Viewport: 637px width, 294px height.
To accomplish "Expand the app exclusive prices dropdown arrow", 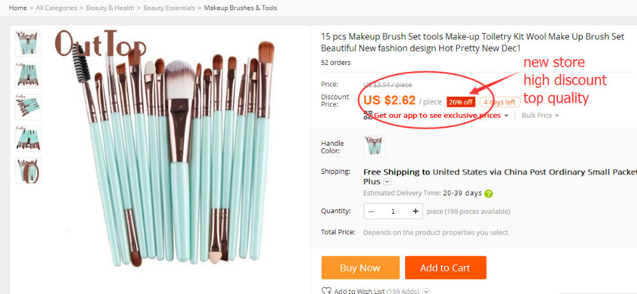I will coord(506,116).
